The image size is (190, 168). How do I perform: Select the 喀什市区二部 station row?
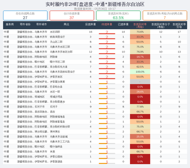95,62
